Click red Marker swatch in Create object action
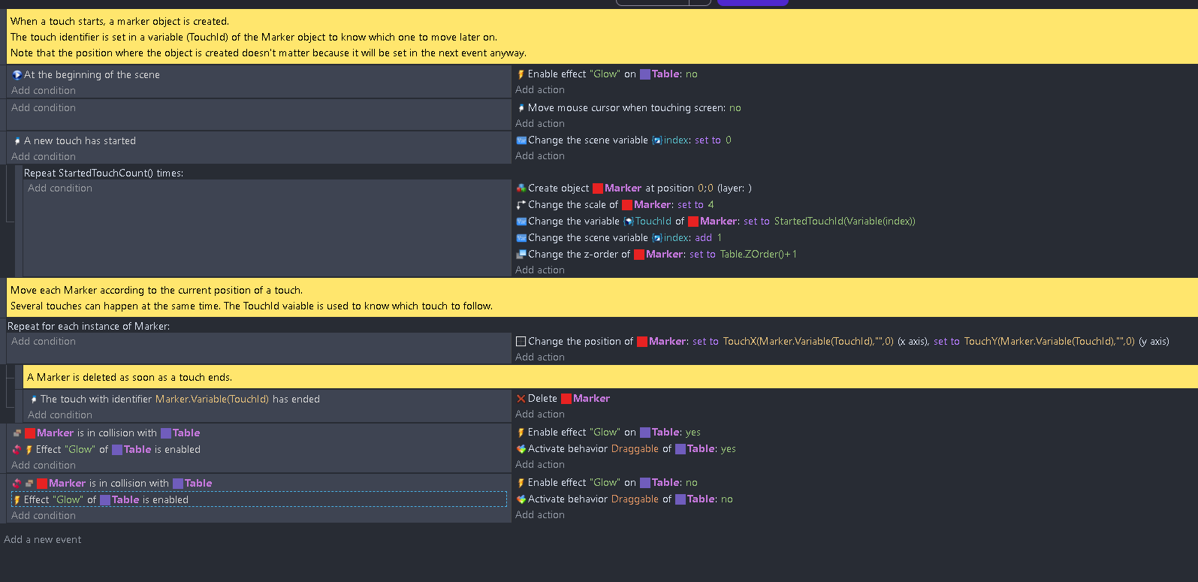This screenshot has width=1198, height=582. click(598, 188)
